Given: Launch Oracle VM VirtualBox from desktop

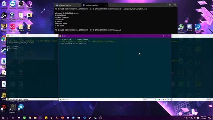Looking at the screenshot, I should 13,17.
